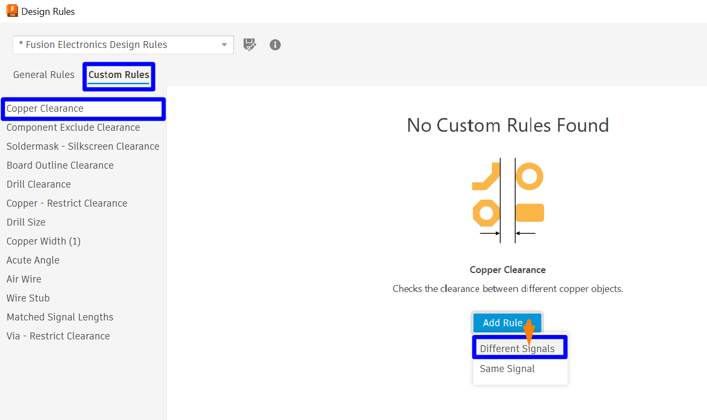
Task: Click the Copper Clearance illustration graphic
Action: 507,200
